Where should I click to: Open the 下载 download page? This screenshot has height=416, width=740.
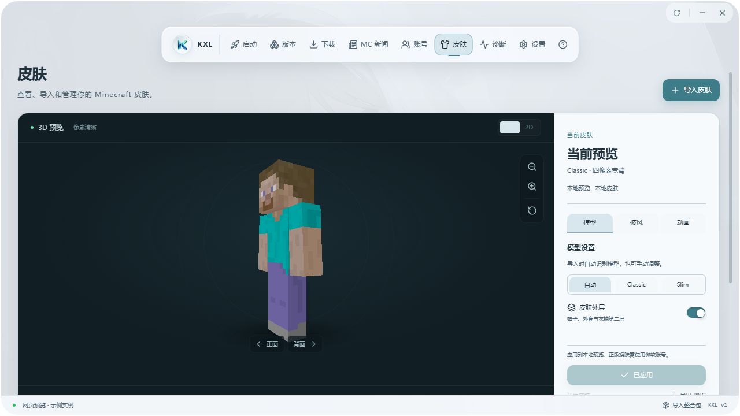pyautogui.click(x=322, y=44)
